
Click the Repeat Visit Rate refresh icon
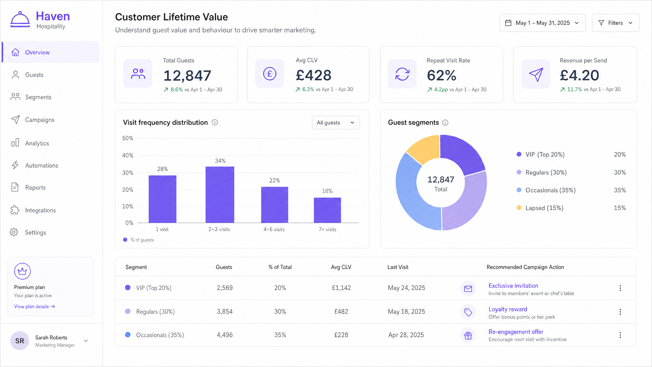point(402,74)
